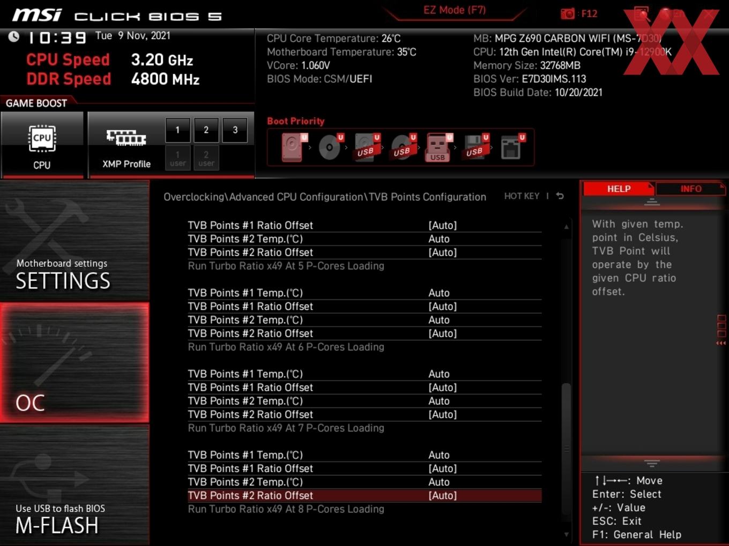729x546 pixels.
Task: Click the F12 screenshot camera icon
Action: (x=567, y=13)
